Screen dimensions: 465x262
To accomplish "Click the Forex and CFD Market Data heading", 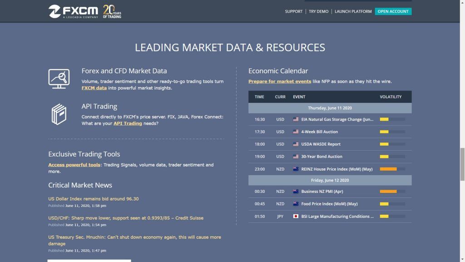I will click(124, 71).
